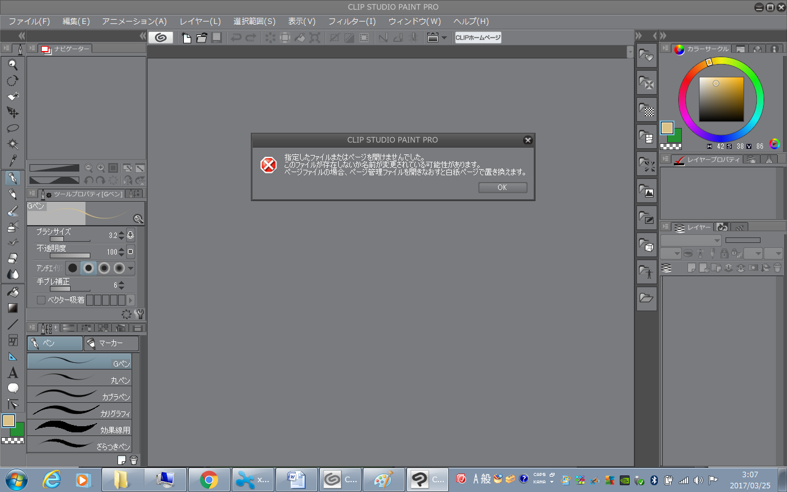This screenshot has width=787, height=492.
Task: Select the no anti-aliasing option
Action: pos(73,268)
